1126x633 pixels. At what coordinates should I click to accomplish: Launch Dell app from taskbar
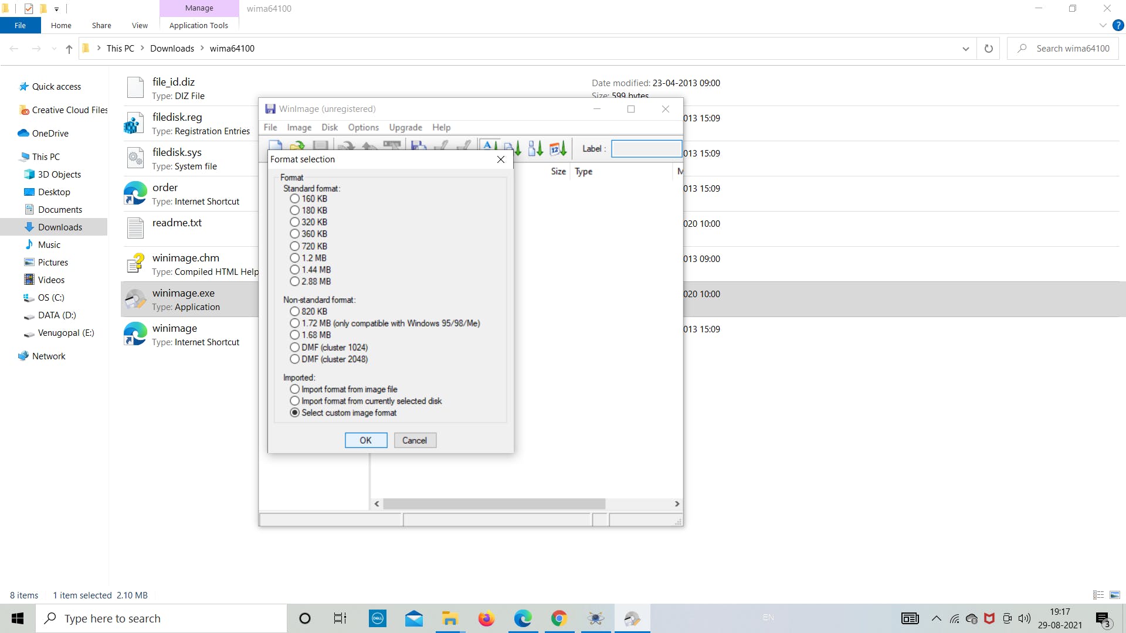click(x=378, y=618)
